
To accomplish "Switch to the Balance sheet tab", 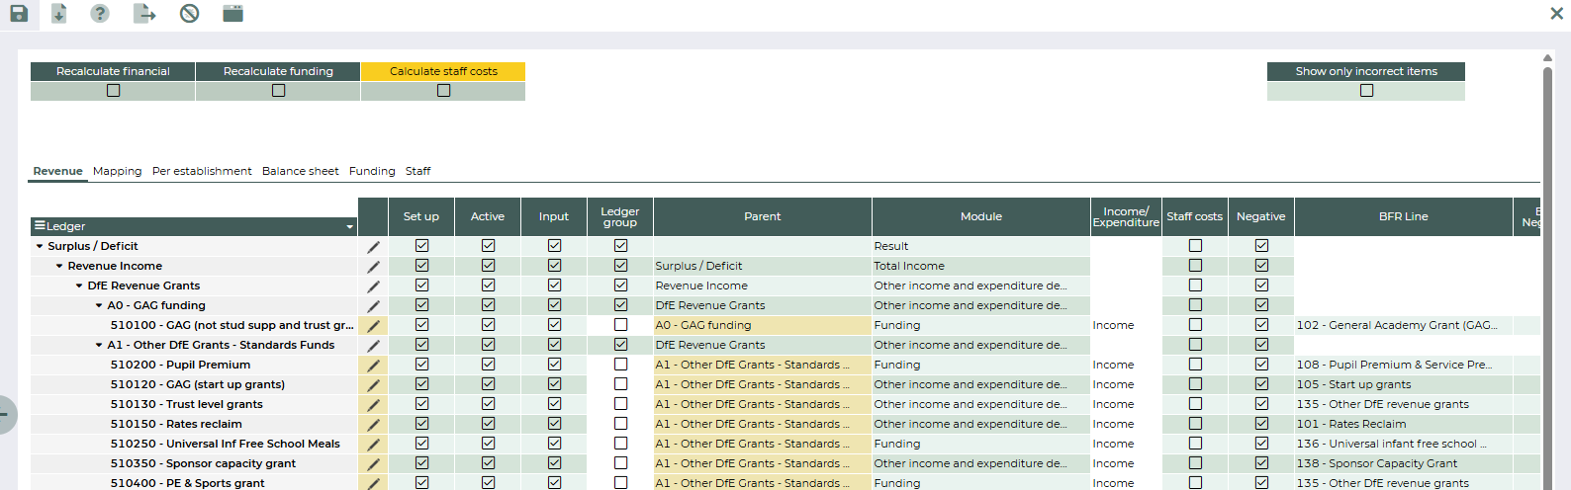I will point(300,171).
